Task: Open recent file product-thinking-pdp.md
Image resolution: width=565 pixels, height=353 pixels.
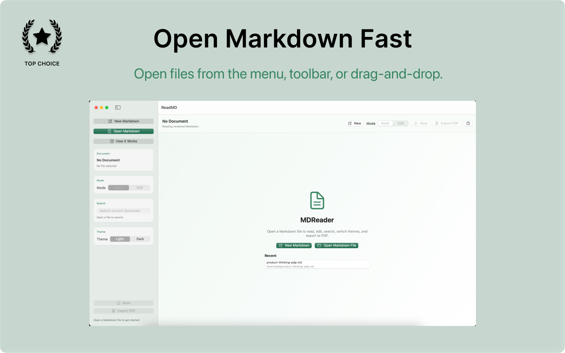Action: coord(317,264)
